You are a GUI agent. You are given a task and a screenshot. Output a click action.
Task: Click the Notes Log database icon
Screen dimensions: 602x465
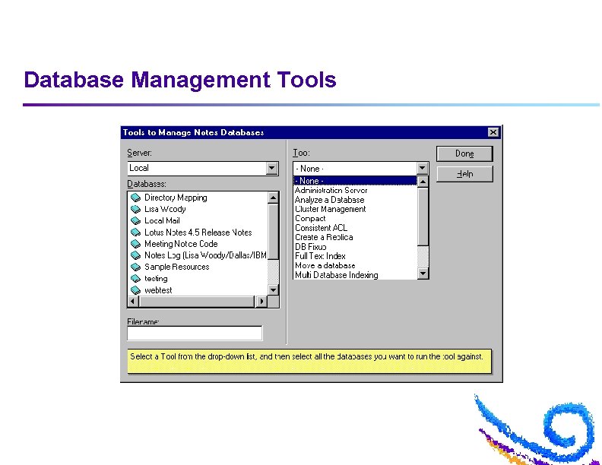coord(135,255)
